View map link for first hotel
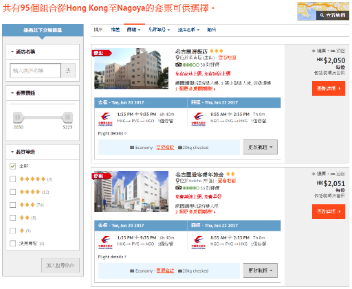 [x=227, y=58]
